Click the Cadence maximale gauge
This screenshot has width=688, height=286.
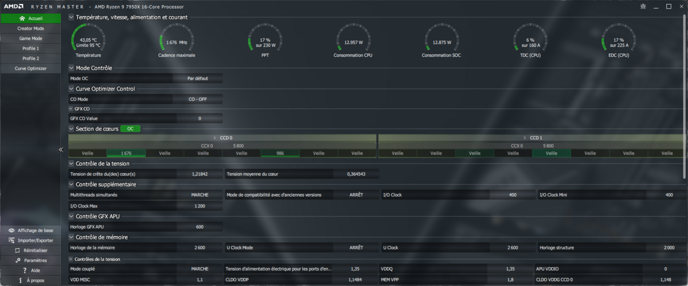[177, 38]
